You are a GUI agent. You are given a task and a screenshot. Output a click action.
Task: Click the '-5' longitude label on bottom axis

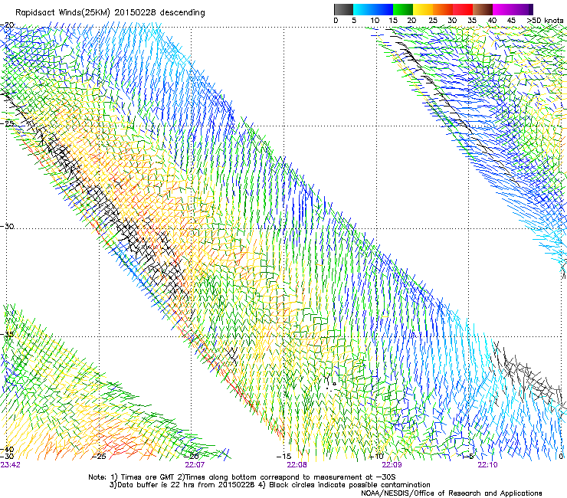469,457
